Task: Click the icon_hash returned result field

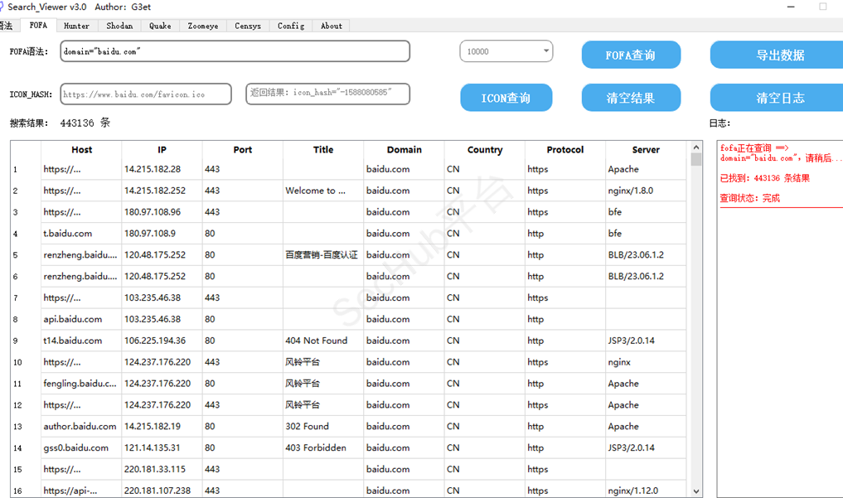Action: point(327,94)
